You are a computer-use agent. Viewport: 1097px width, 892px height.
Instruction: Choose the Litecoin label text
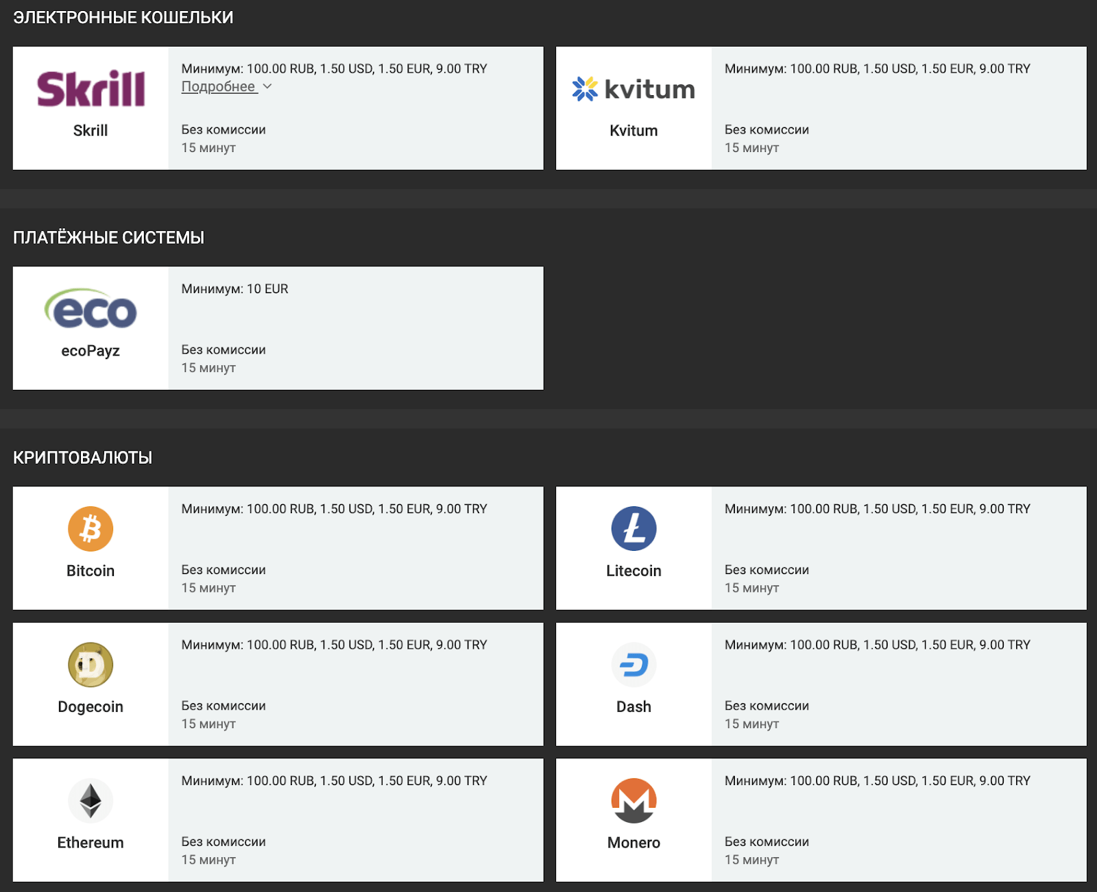(x=634, y=571)
